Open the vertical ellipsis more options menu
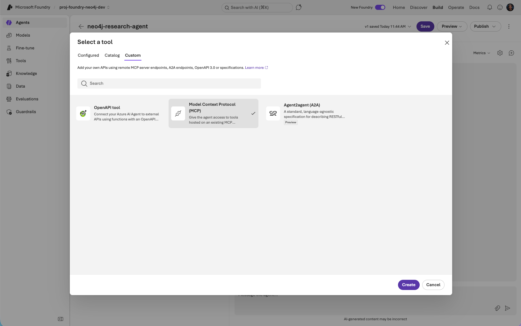Image resolution: width=521 pixels, height=326 pixels. click(x=509, y=26)
